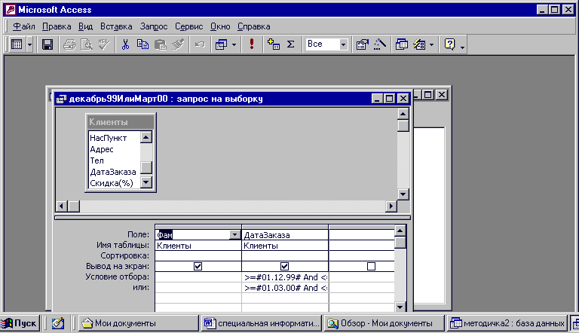The height and width of the screenshot is (333, 579).
Task: Expand the Фам field dropdown arrow
Action: 235,235
